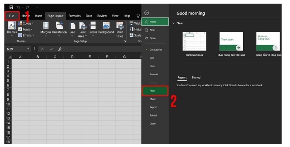Image resolution: width=290 pixels, height=147 pixels.
Task: Click the Print Titles icon
Action: point(120,26)
